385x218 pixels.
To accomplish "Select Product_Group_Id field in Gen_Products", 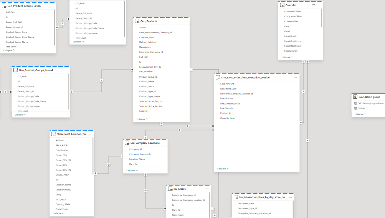I will coord(148,77).
